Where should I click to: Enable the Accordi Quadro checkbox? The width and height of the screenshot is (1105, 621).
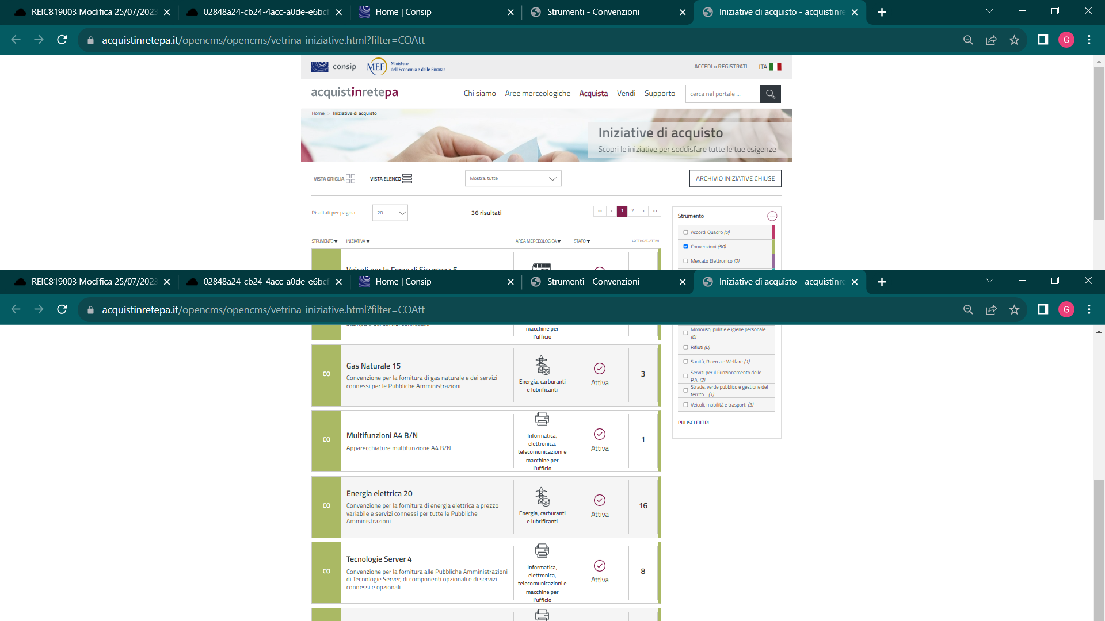[685, 232]
